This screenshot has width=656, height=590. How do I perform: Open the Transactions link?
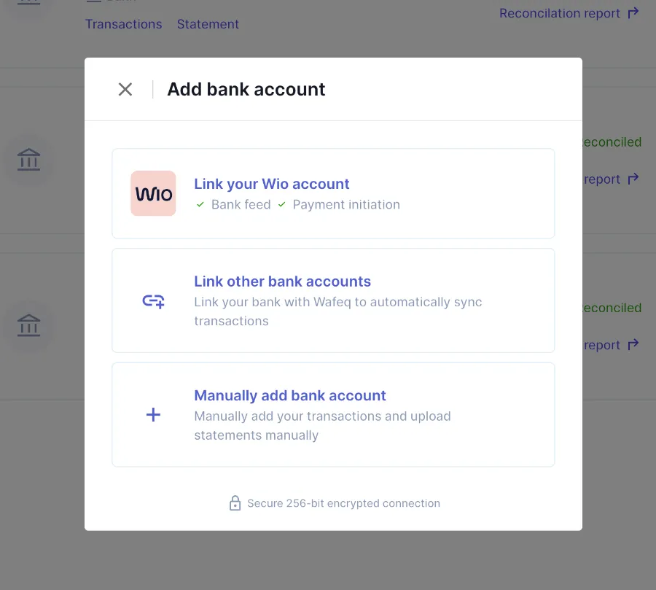(124, 24)
